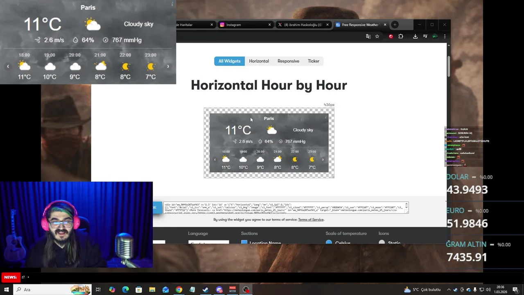Open the Language dropdown
The width and height of the screenshot is (524, 295).
coord(208,243)
